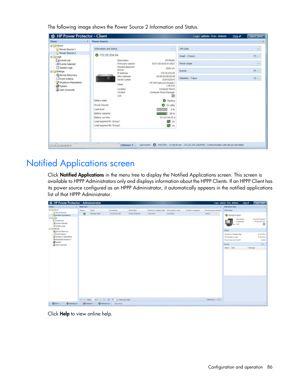
Task: Expand the Events panel in Client window
Action: click(258, 71)
